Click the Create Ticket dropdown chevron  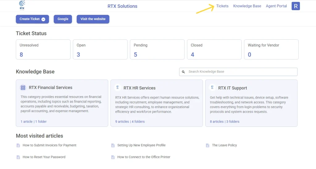[43, 19]
